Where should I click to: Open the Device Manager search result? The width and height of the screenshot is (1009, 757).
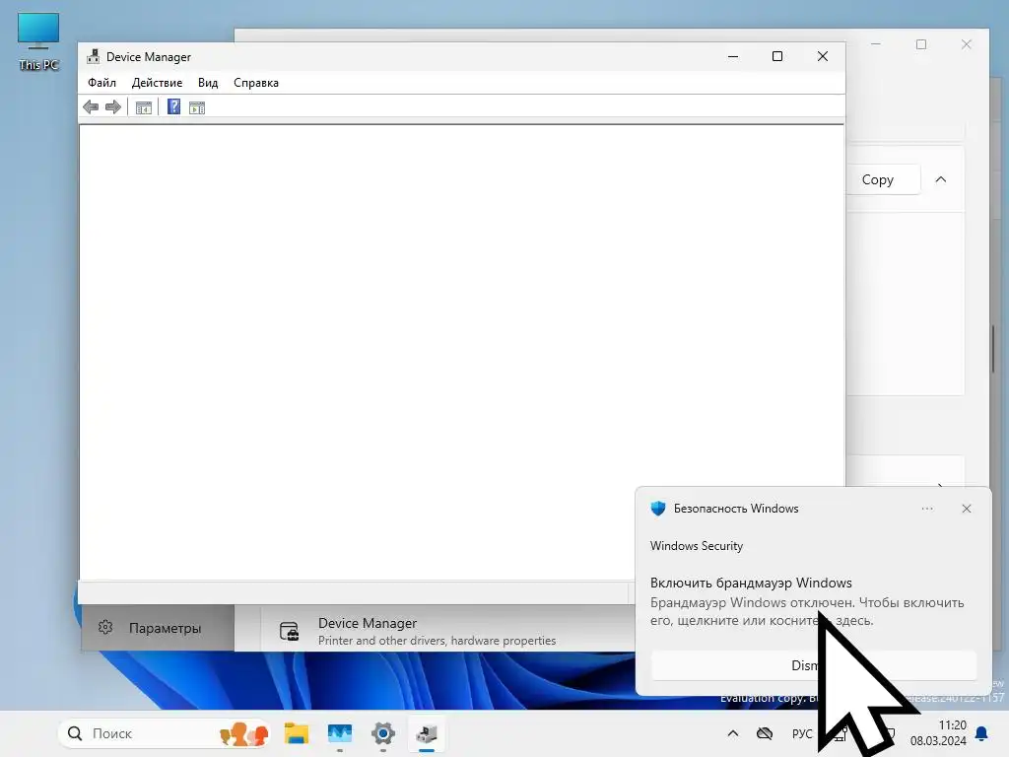(x=447, y=631)
